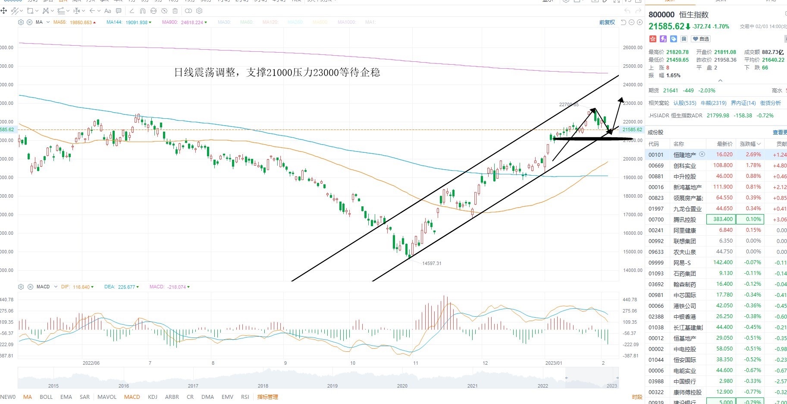Expand the MACD indicator dropdown arrow
Image resolution: width=787 pixels, height=404 pixels.
pos(56,287)
